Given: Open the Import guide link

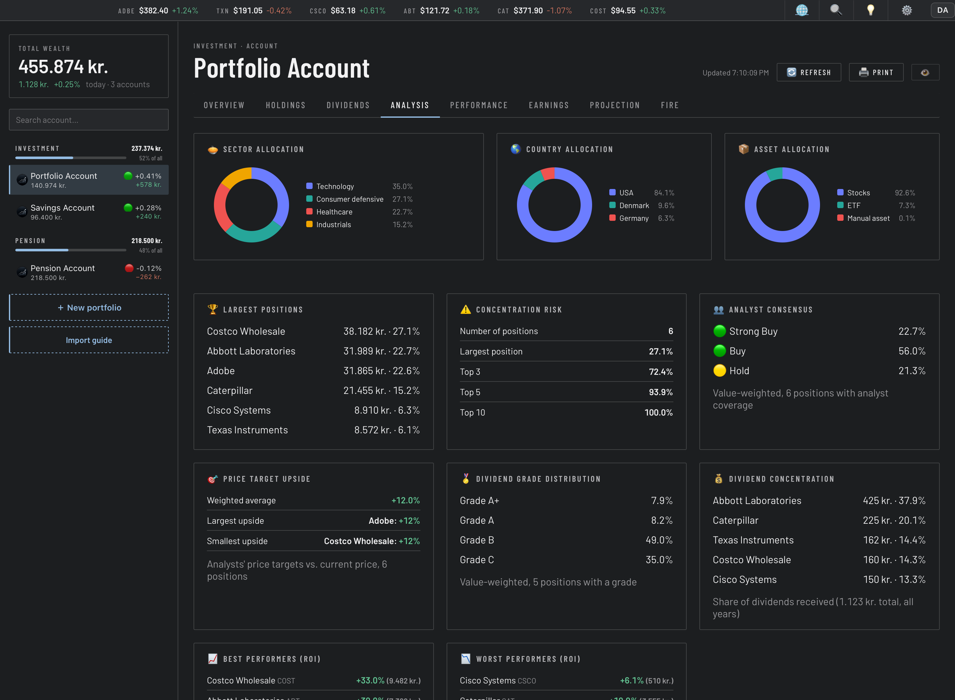Looking at the screenshot, I should tap(88, 340).
